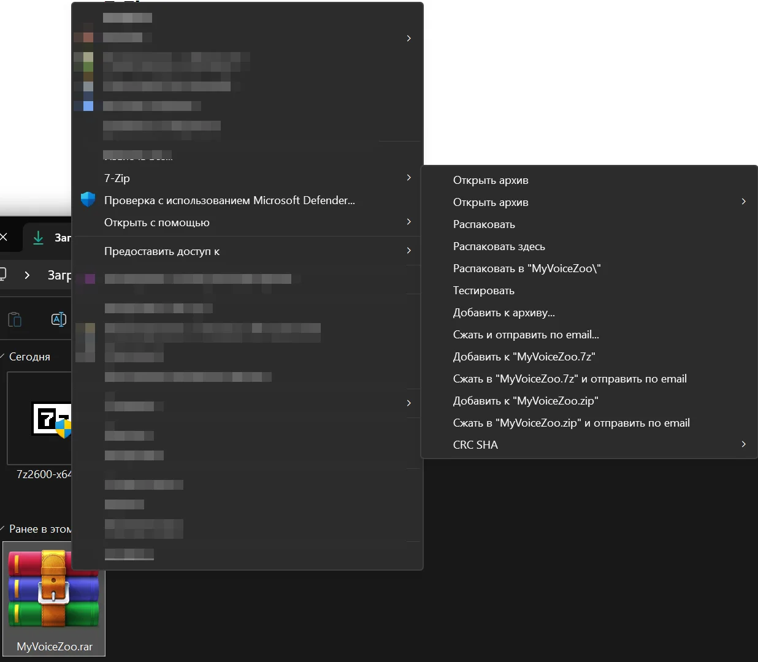Select 'Добавить к MyVoiceZoo.zip'
Image resolution: width=758 pixels, height=662 pixels.
tap(526, 400)
